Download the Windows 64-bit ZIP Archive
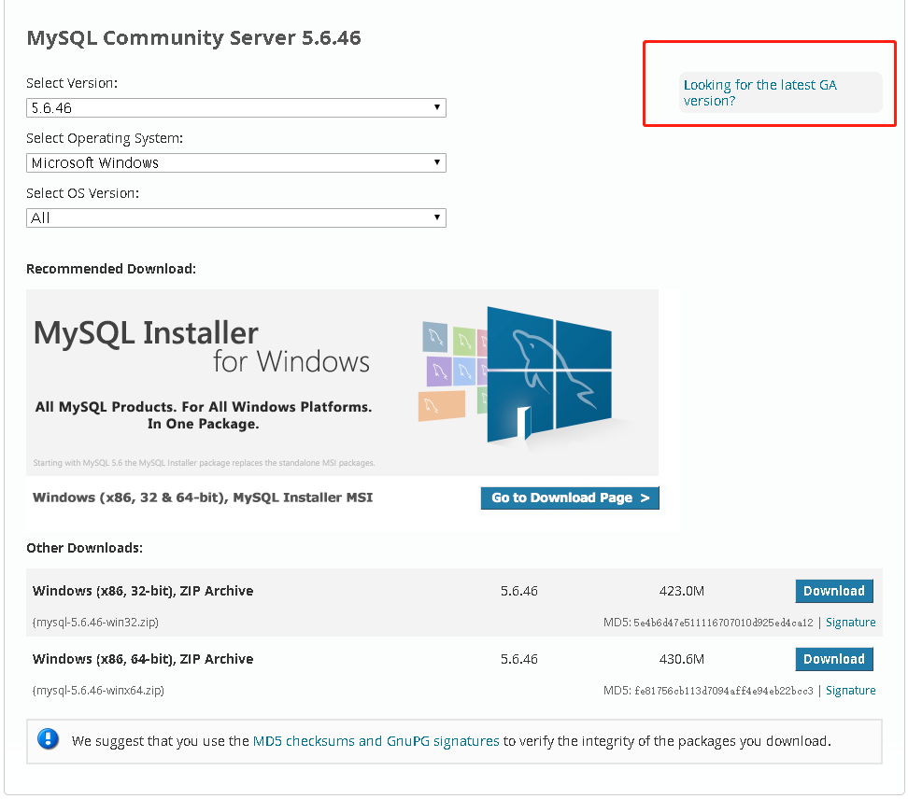Viewport: 908px width, 799px height. click(x=833, y=659)
